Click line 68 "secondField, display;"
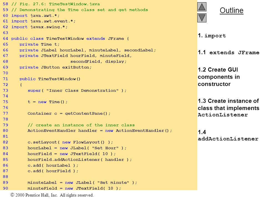The height and width of the screenshot is (199, 266). [98, 61]
